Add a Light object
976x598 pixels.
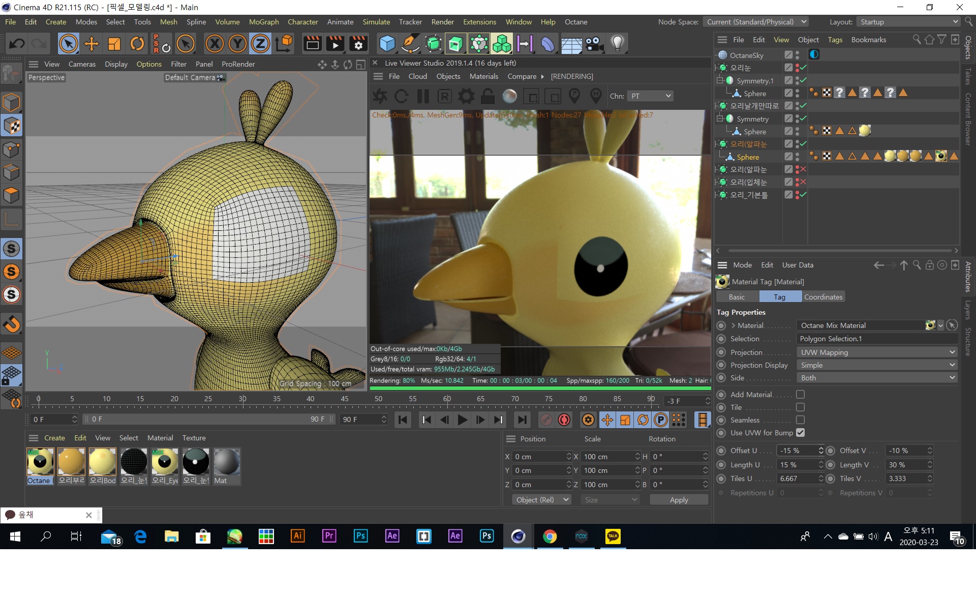[617, 44]
